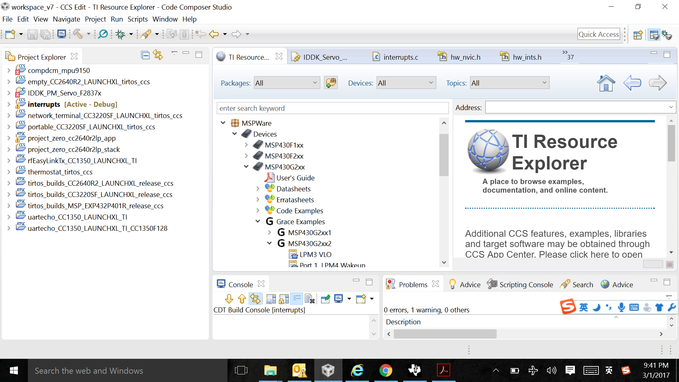Expand the IDDK_PM_Servo_F2837x project
The image size is (679, 382).
click(x=9, y=93)
